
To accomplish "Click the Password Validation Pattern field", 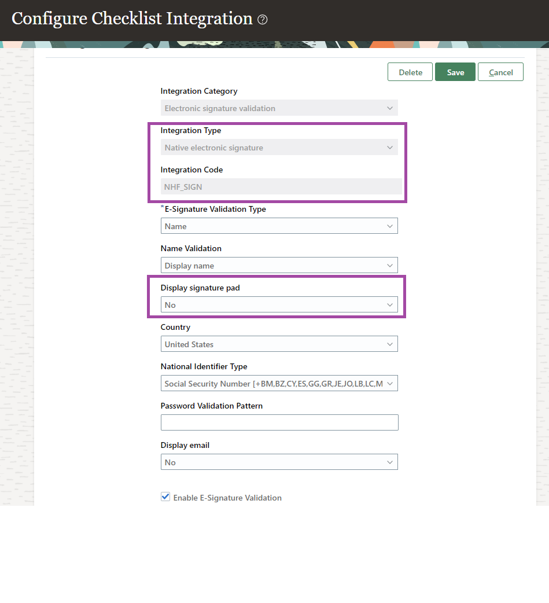I will [x=279, y=422].
